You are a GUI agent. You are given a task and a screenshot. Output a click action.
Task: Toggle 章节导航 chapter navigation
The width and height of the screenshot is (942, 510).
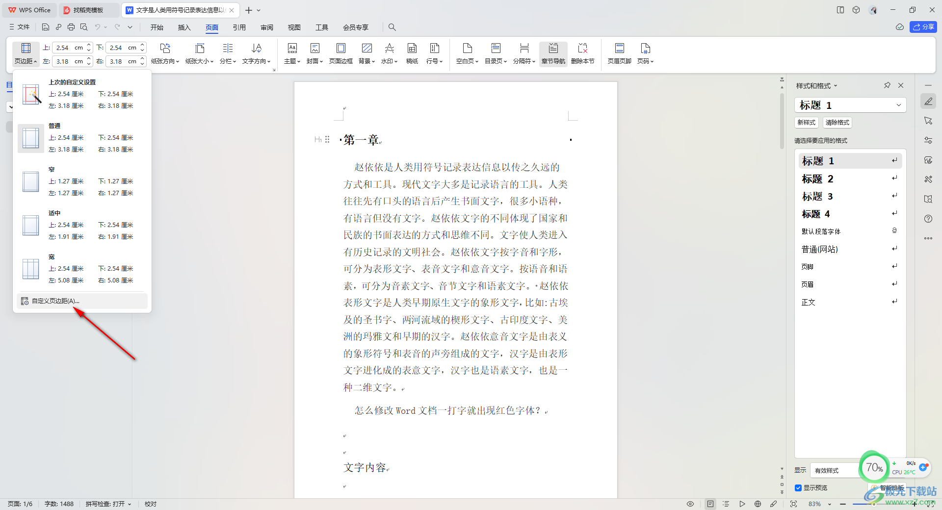point(553,53)
